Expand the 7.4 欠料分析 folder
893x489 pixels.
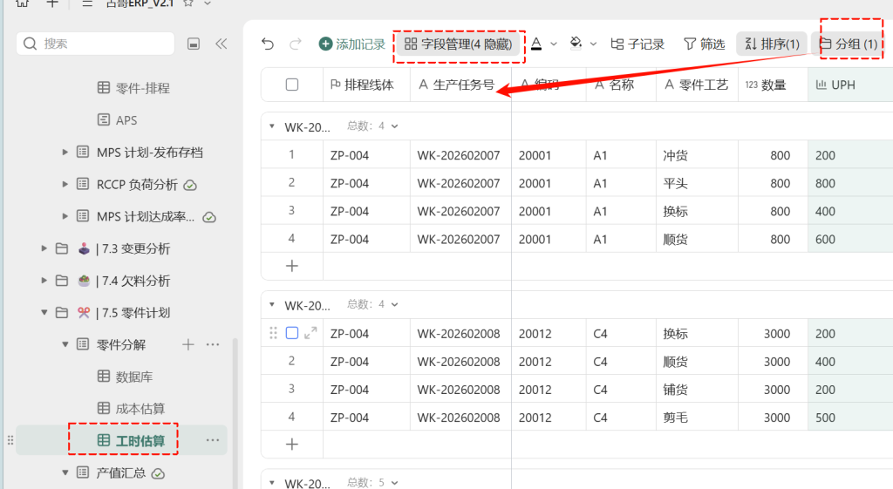click(44, 280)
